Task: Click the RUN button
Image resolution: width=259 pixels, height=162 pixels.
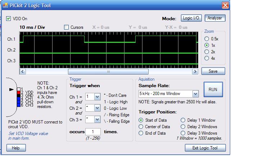Action: pos(213,89)
